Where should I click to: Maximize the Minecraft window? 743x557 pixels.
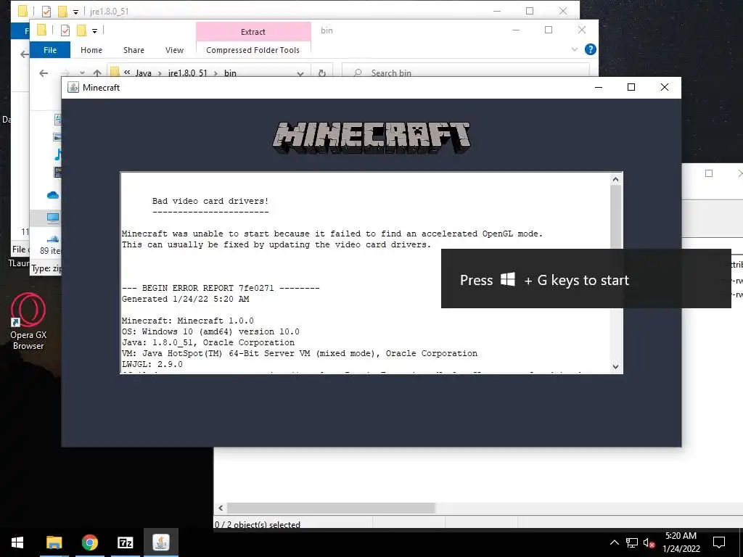click(x=631, y=87)
